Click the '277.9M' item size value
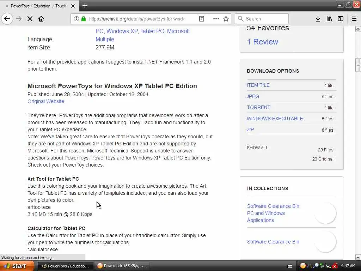This screenshot has height=271, width=361. coord(105,48)
